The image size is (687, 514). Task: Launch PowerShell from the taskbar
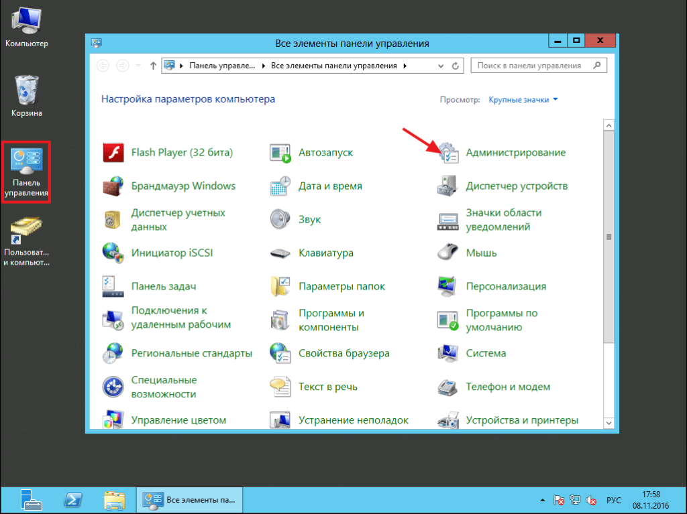coord(72,500)
